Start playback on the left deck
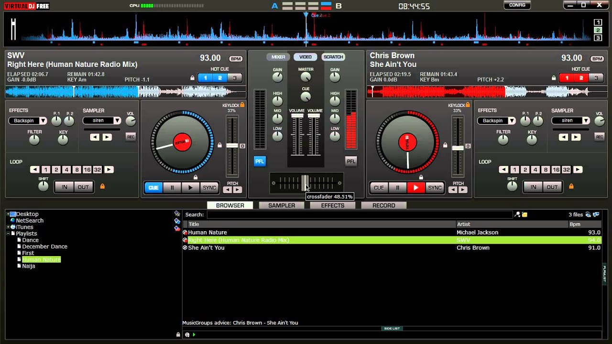The height and width of the screenshot is (344, 612). [190, 188]
